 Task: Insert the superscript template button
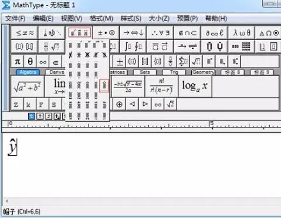[209, 62]
